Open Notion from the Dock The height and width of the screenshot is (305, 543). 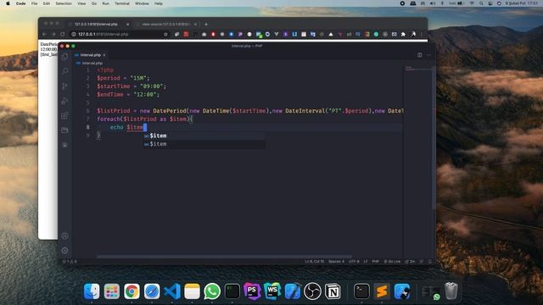[333, 291]
